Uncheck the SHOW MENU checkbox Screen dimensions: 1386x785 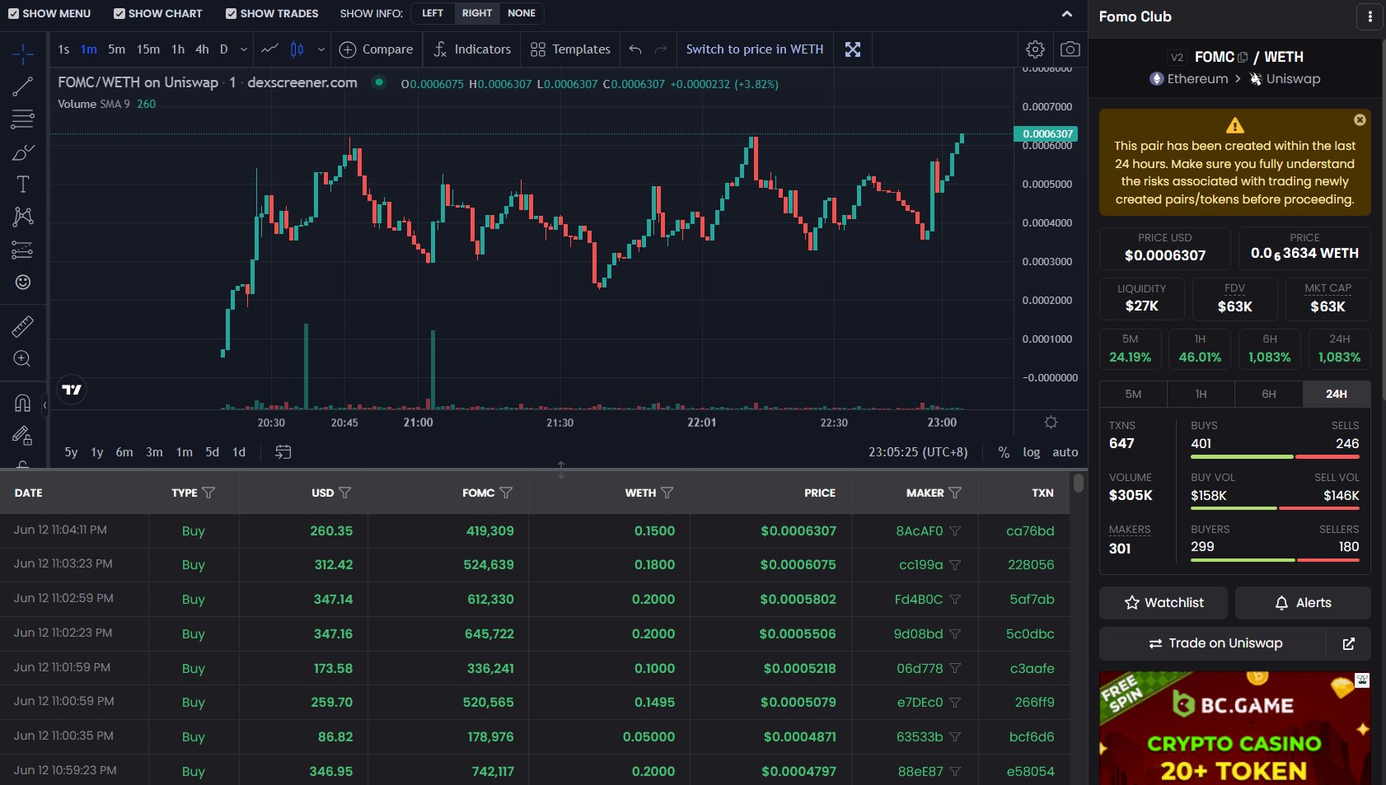(14, 13)
